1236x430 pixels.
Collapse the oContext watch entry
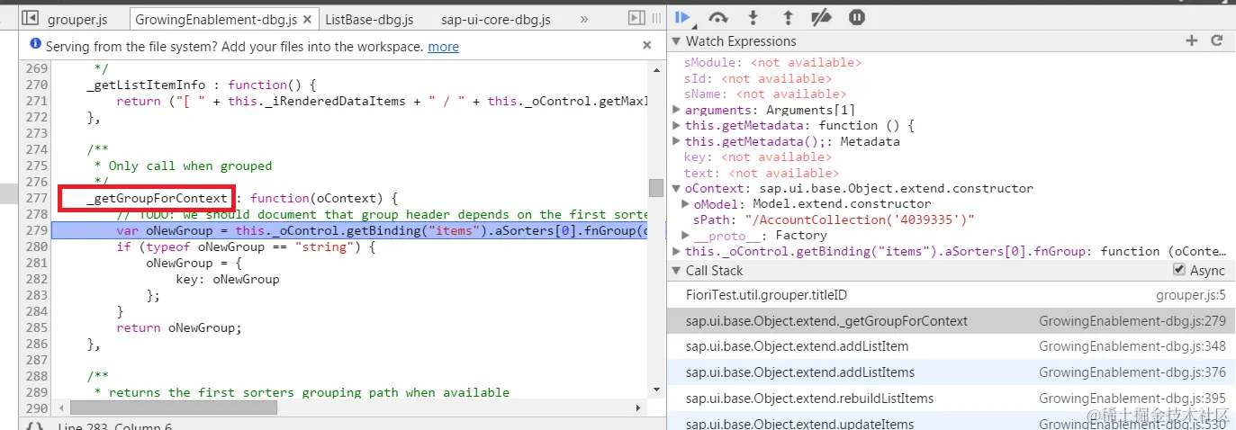(x=677, y=189)
